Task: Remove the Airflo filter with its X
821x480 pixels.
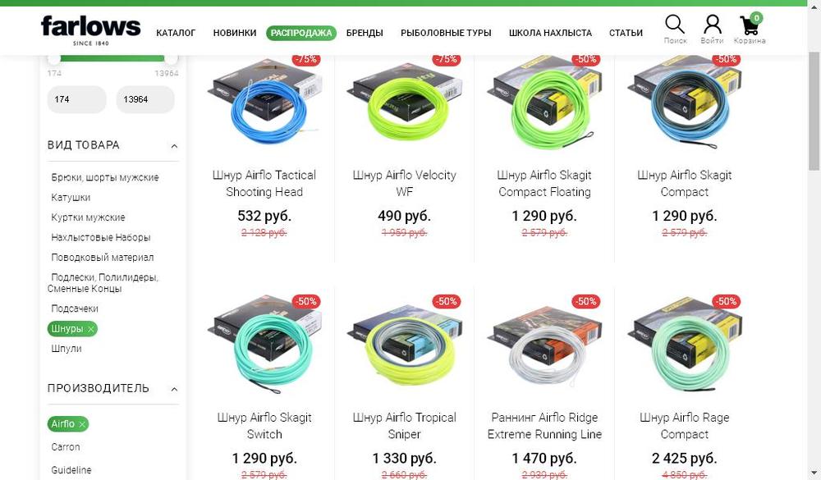Action: [x=81, y=424]
